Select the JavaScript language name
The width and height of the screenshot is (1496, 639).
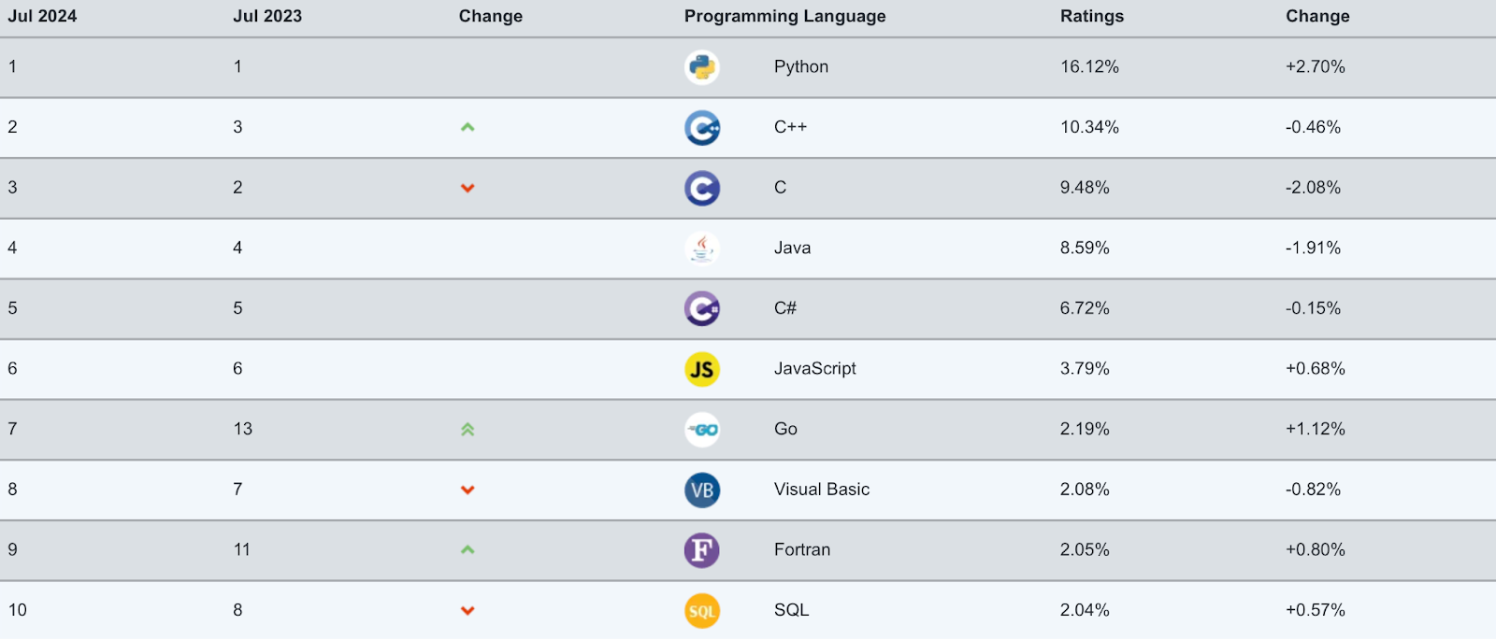(x=814, y=368)
